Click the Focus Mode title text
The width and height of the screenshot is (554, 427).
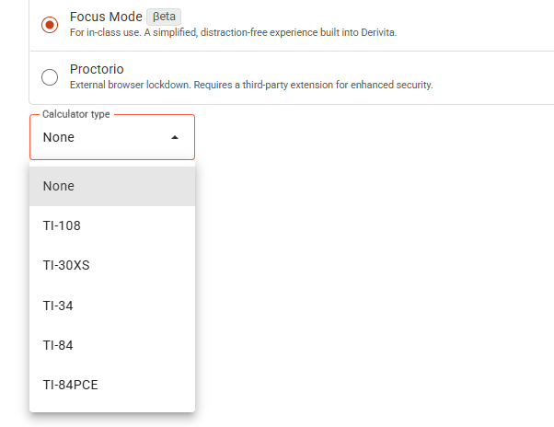tap(106, 17)
